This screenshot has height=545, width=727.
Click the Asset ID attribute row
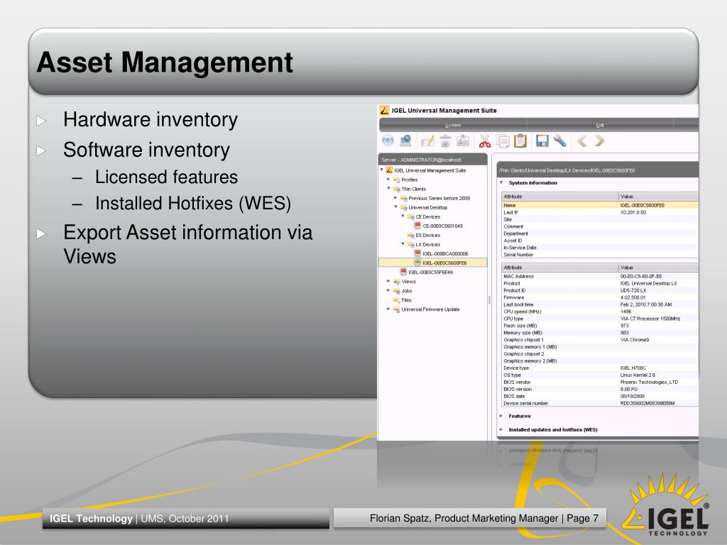pyautogui.click(x=600, y=241)
